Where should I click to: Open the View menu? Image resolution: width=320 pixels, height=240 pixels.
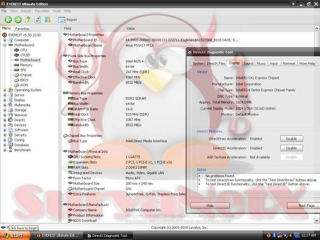14,11
